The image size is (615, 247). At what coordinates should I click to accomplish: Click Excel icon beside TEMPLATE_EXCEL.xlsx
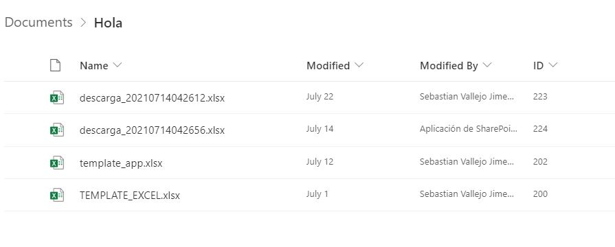coord(57,195)
